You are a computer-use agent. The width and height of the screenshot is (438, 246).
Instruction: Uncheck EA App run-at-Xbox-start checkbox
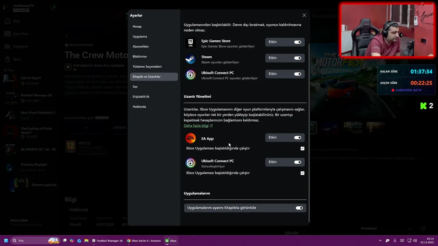point(302,148)
